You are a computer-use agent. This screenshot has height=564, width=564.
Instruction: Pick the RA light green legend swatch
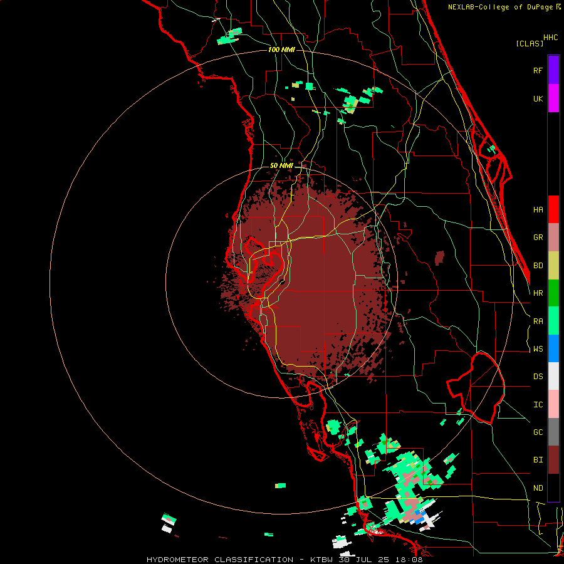click(553, 321)
